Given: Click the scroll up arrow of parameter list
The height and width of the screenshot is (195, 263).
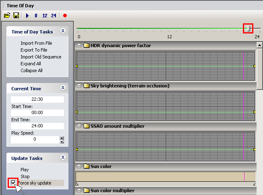Looking at the screenshot, I should (259, 45).
